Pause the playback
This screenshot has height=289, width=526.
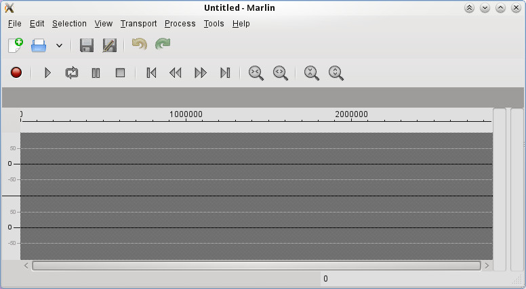pyautogui.click(x=96, y=72)
